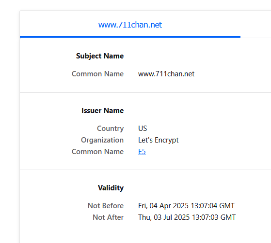Click the blue active-tab underline indicator
Image resolution: width=271 pixels, height=243 pixels.
(x=130, y=37)
